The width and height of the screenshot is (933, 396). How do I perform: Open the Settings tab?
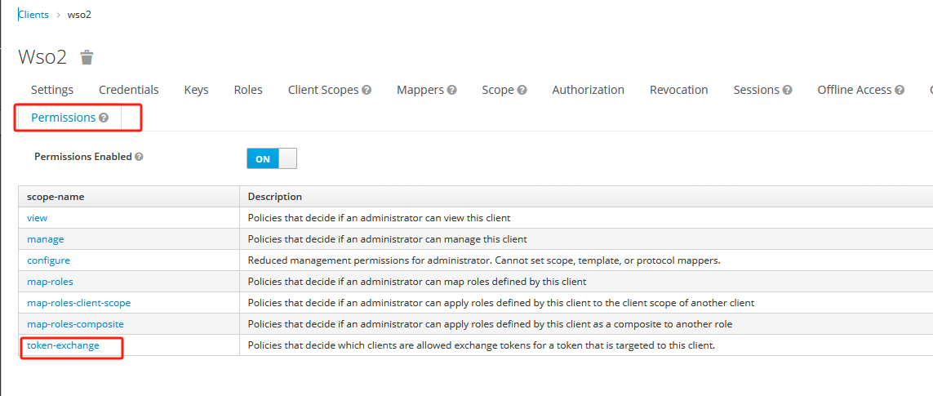(52, 90)
